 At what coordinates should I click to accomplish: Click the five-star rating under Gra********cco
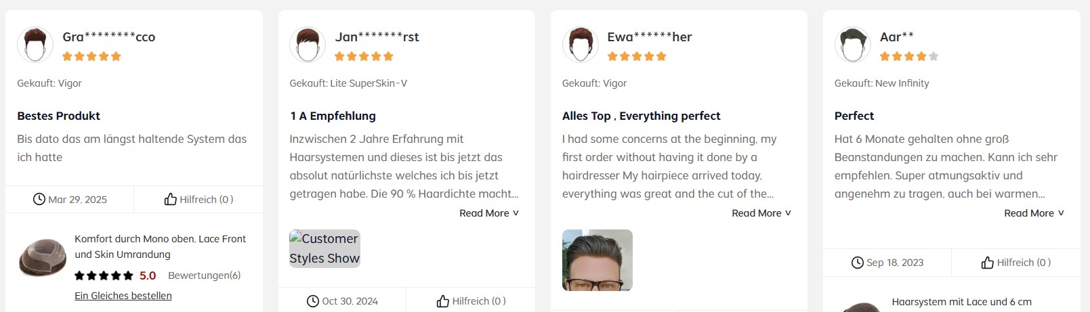click(91, 56)
